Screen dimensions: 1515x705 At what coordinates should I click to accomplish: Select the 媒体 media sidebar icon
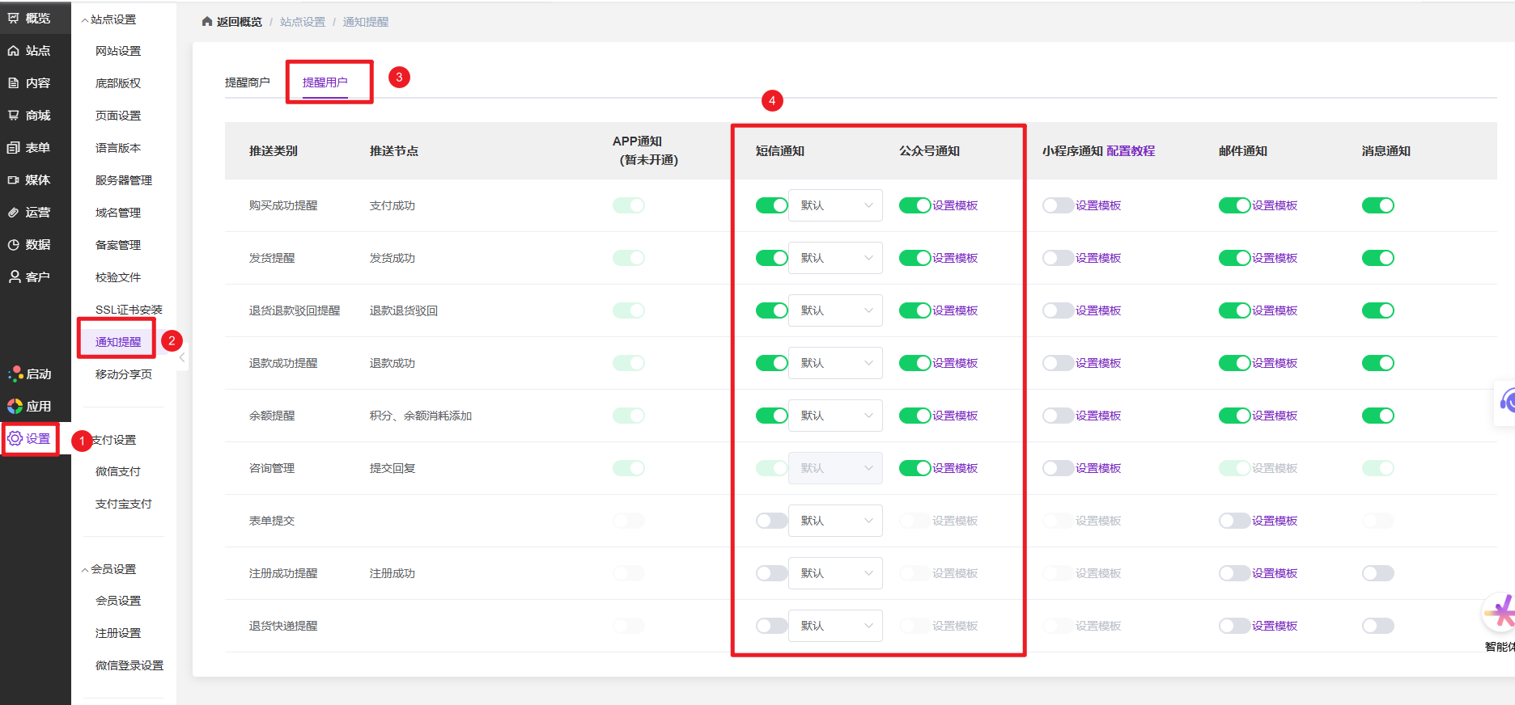pyautogui.click(x=14, y=180)
